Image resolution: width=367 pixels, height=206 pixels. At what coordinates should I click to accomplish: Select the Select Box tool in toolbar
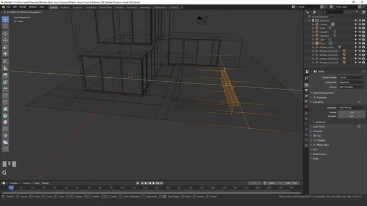pyautogui.click(x=5, y=19)
